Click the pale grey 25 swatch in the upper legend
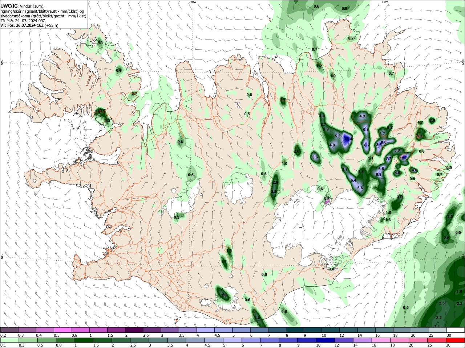465x348 pixels. [x=438, y=330]
